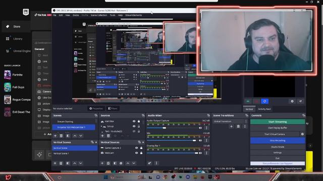Screen dimensions: 323x181
Task: Open vertical source filters icon
Action: 115,163
